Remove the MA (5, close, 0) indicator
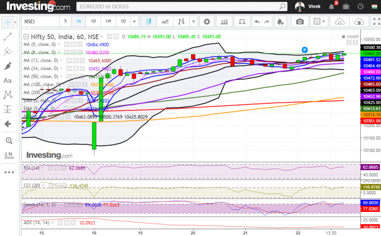The image size is (381, 236). pos(80,44)
